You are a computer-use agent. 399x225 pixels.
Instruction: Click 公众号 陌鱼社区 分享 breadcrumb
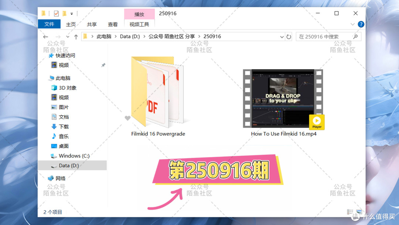pyautogui.click(x=172, y=36)
